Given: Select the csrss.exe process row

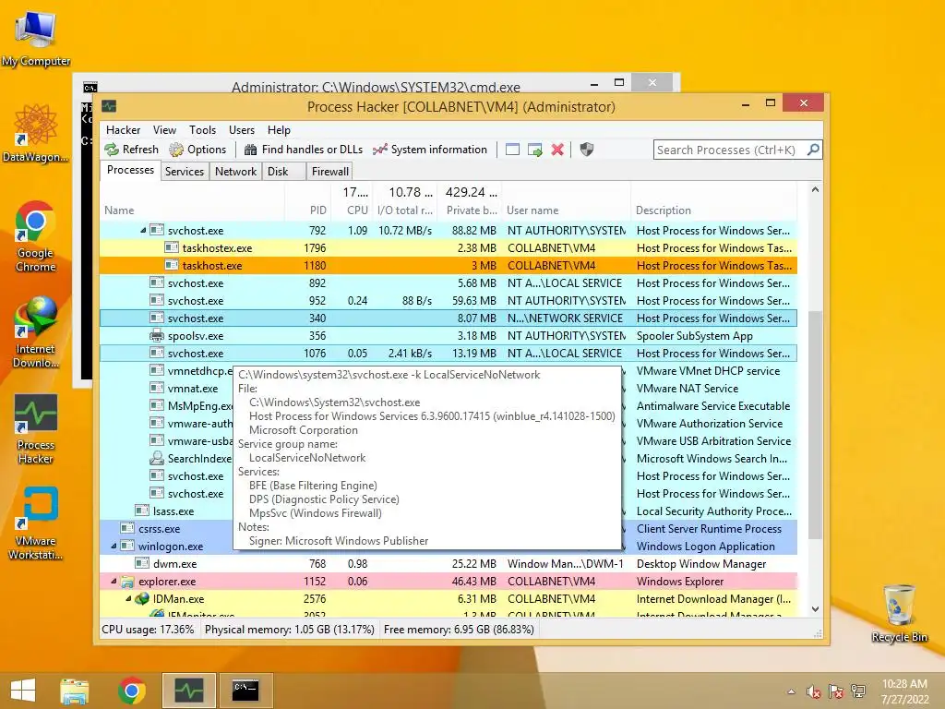Looking at the screenshot, I should coord(166,529).
